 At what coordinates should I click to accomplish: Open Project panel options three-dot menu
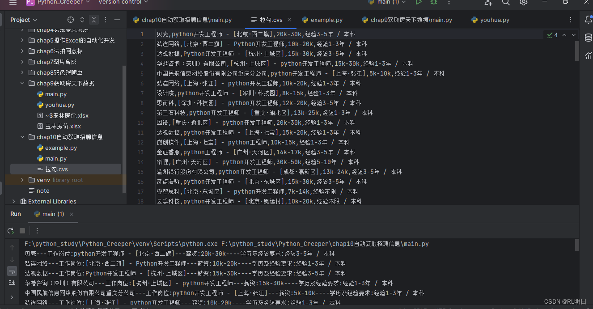(x=106, y=20)
